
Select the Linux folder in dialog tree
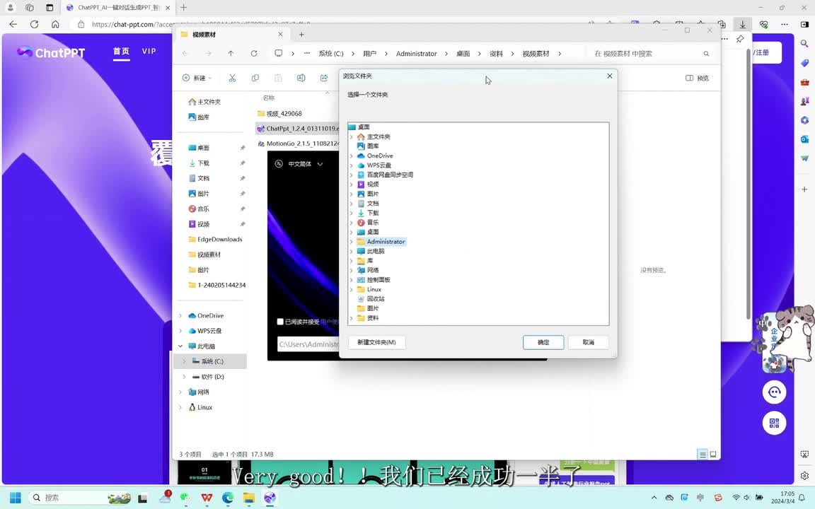click(374, 289)
